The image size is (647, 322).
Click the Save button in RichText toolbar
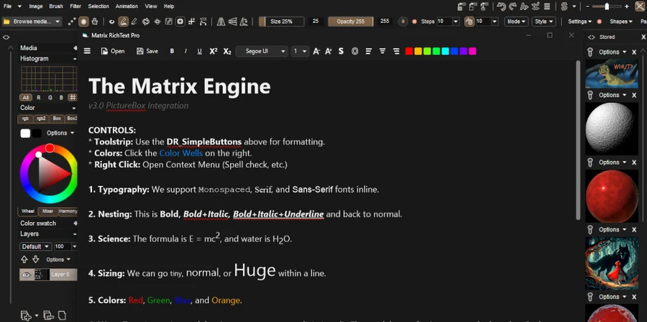[147, 51]
